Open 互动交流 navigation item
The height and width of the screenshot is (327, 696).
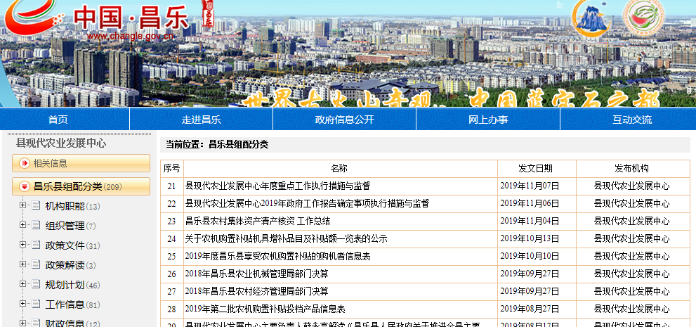[631, 120]
